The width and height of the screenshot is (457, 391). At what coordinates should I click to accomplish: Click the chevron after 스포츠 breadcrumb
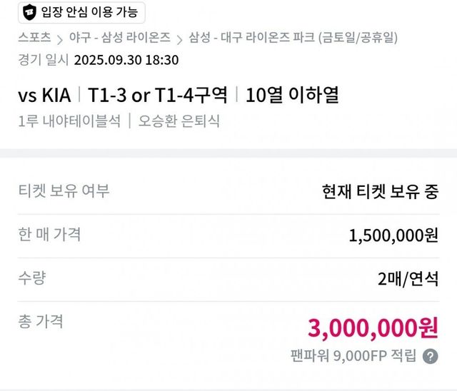60,38
